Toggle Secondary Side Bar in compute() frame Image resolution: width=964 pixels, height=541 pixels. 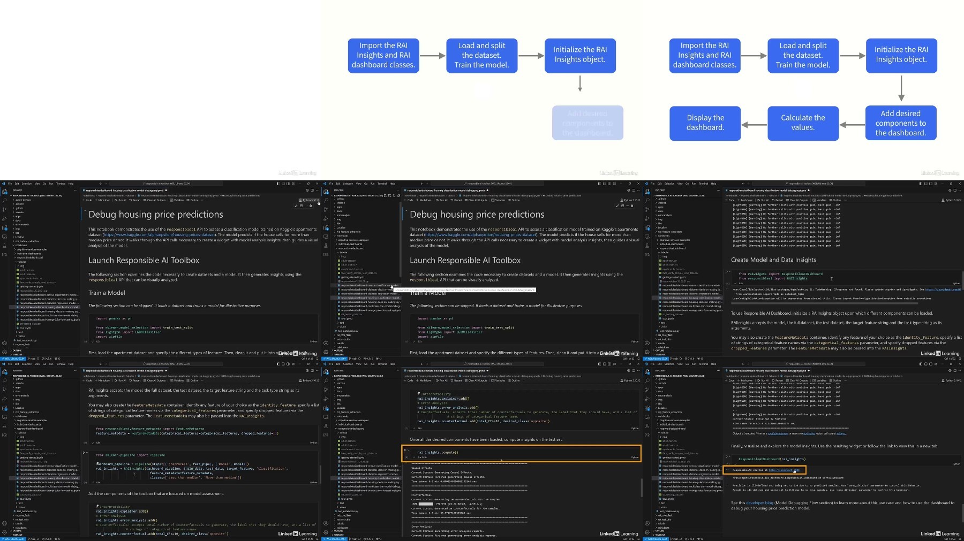pos(609,364)
